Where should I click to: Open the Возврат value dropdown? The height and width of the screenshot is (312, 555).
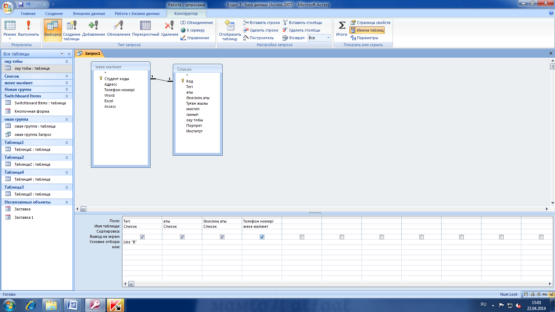click(x=328, y=38)
